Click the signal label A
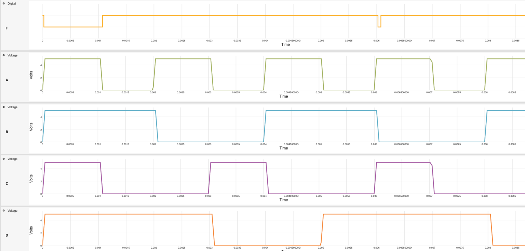Screen dimensions: 525x251 pos(7,80)
